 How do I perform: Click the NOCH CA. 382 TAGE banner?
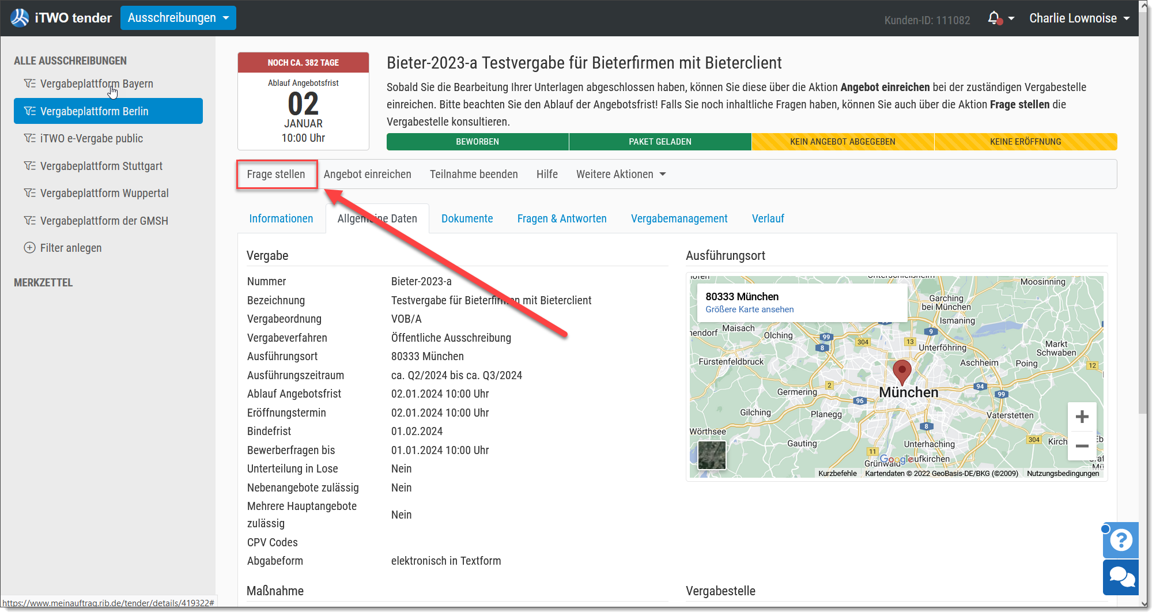[303, 62]
